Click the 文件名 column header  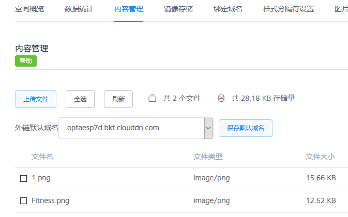[42, 157]
